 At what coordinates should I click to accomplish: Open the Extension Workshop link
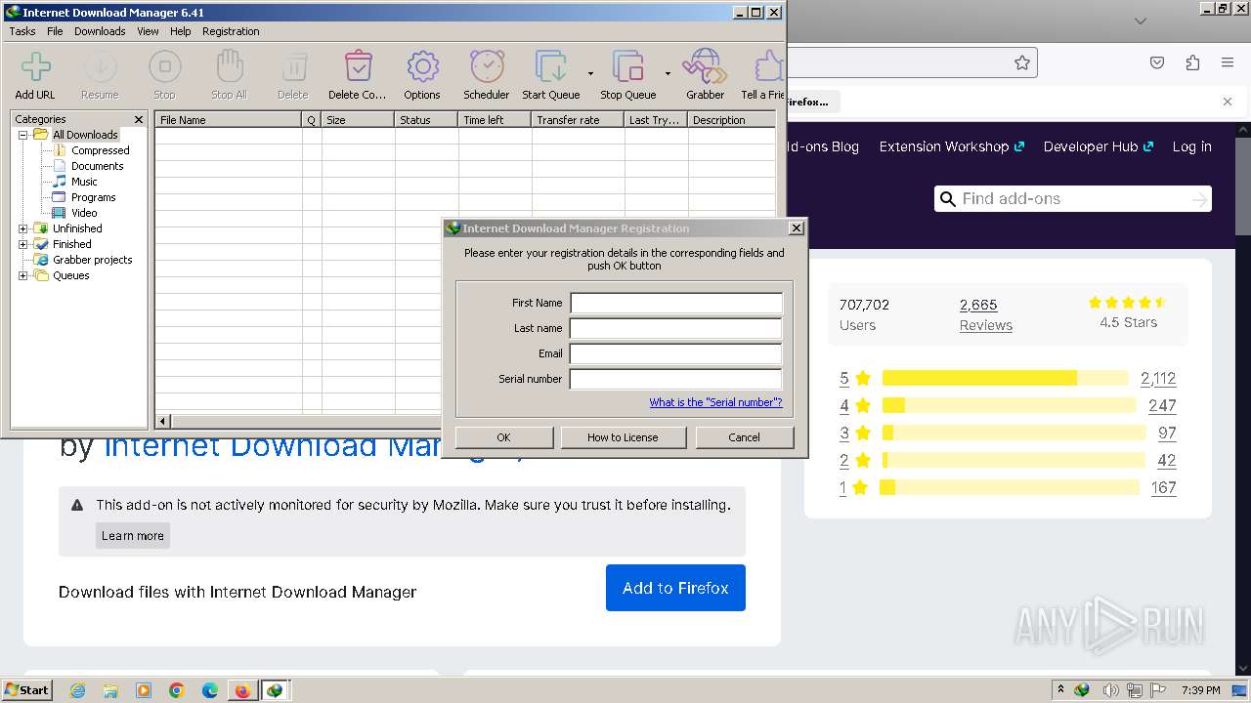(952, 146)
